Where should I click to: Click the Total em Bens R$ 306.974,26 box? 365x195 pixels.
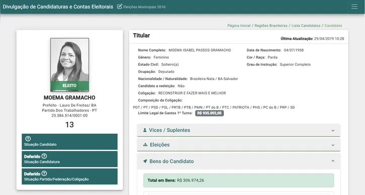point(238,180)
